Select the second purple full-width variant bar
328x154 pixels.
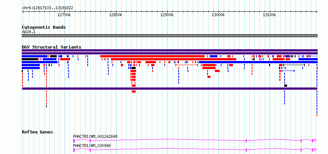[x=170, y=53]
